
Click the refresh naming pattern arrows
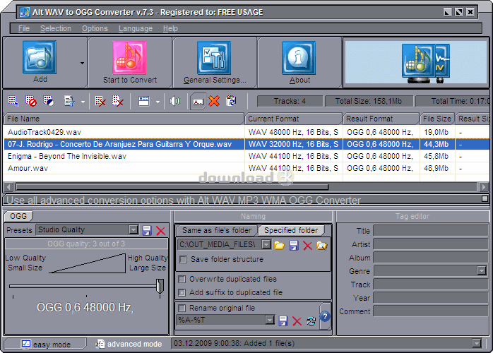tap(311, 321)
